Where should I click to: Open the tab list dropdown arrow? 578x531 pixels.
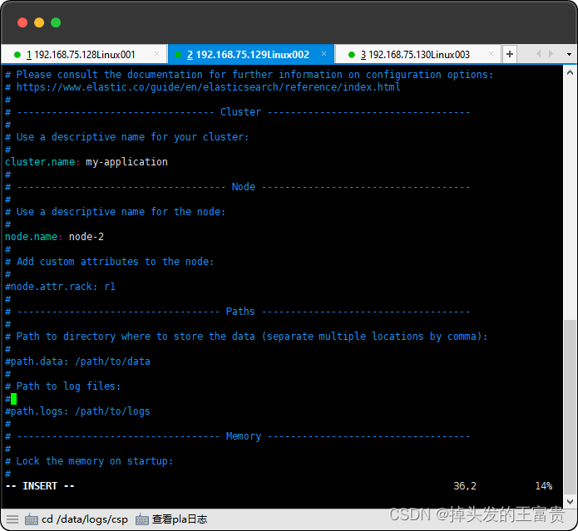click(569, 55)
